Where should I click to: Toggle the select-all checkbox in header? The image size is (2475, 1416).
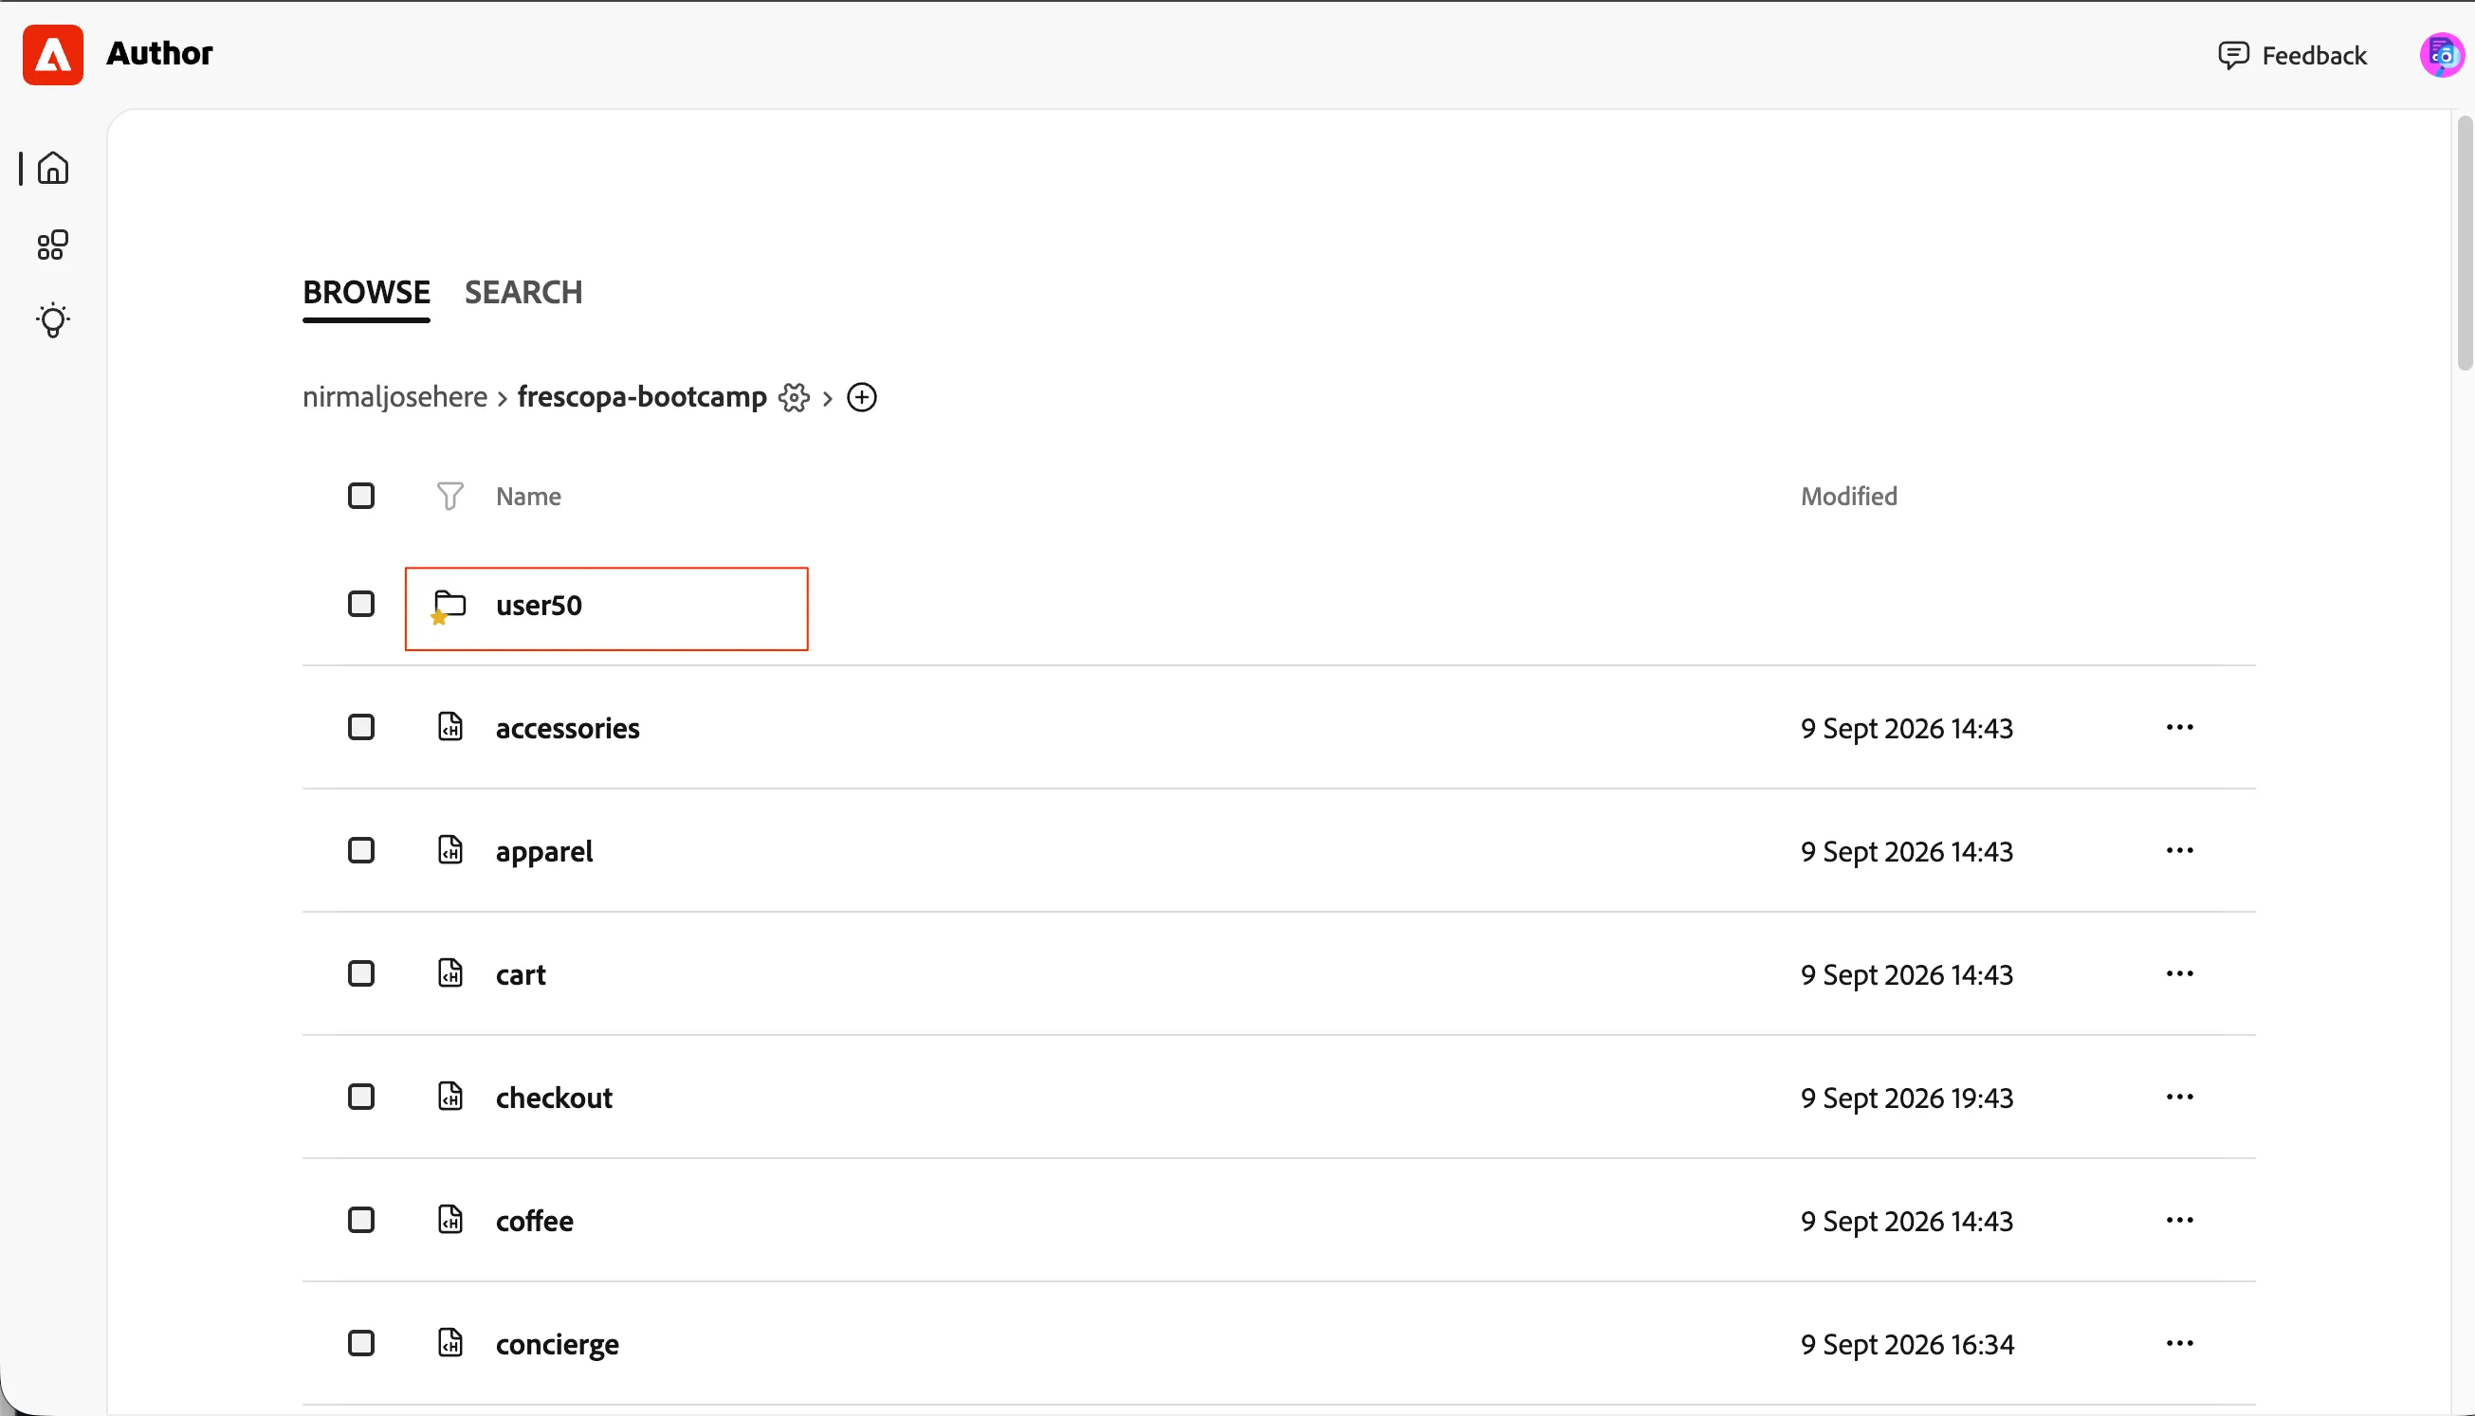(x=361, y=496)
